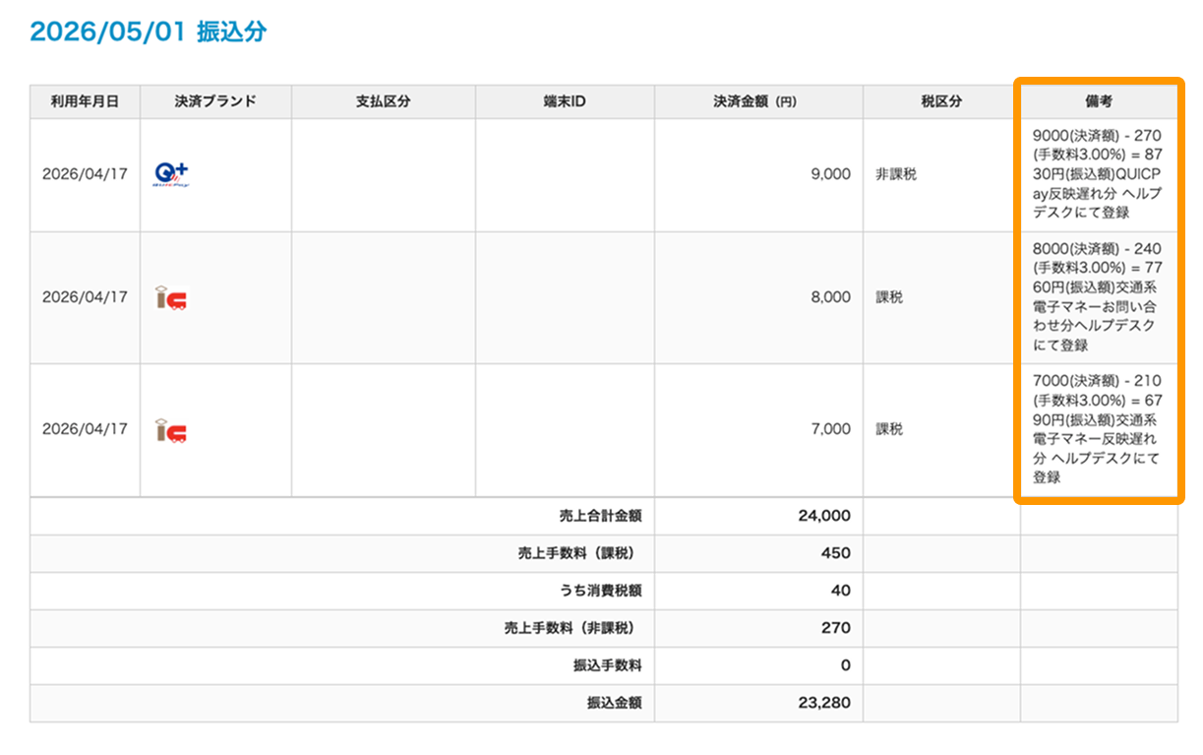Select the 8,000 payment amount
This screenshot has height=755, width=1203.
[830, 297]
